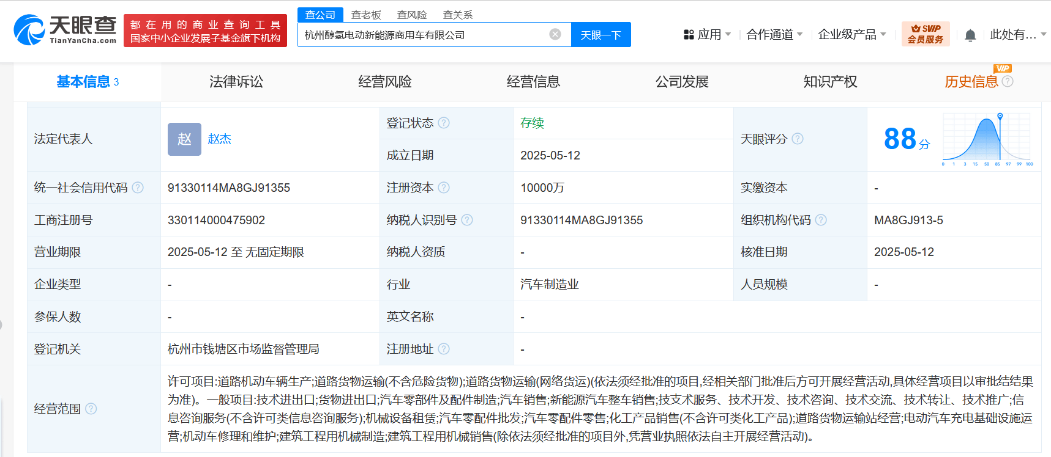
Task: Open the 应用 apps grid icon
Action: 689,35
